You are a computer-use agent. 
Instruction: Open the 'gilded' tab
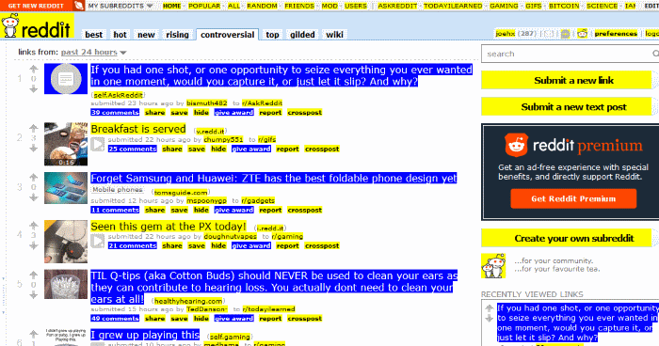point(302,35)
